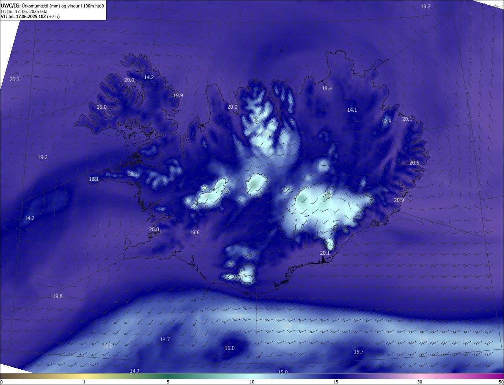Click the initial time line 'IT: þri. 17. 06. 2025 03Z'

click(x=24, y=11)
